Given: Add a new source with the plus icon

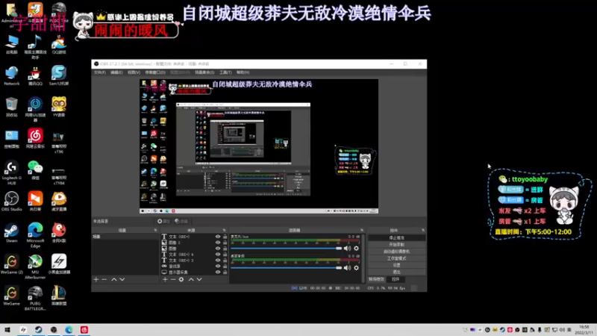Looking at the screenshot, I should [x=165, y=279].
